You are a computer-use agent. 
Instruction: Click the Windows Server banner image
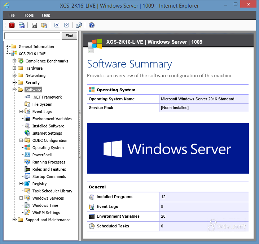(x=168, y=148)
